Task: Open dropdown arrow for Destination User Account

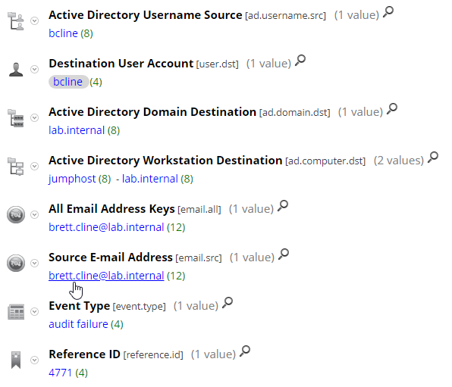Action: pyautogui.click(x=35, y=69)
